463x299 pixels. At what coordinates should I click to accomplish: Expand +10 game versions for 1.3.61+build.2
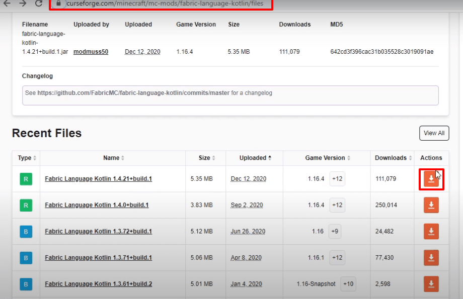tap(348, 283)
